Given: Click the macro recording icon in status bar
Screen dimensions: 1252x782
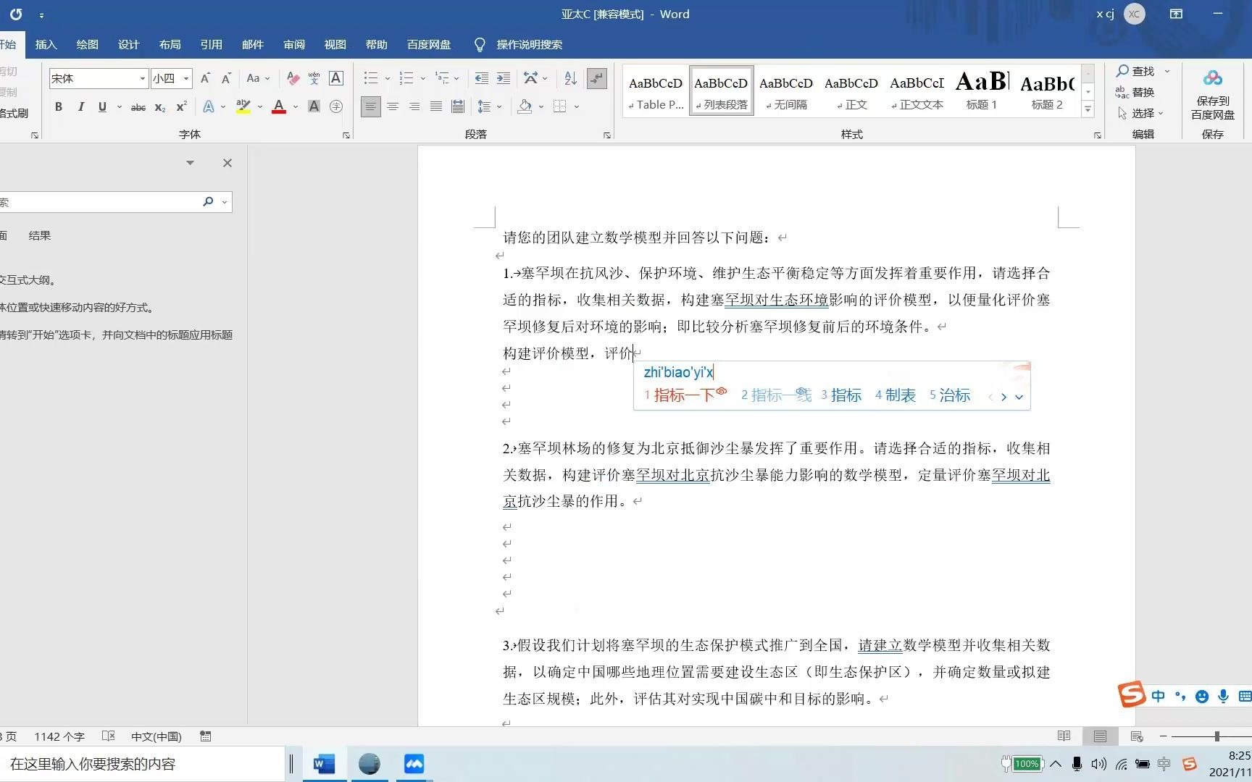Looking at the screenshot, I should (x=206, y=736).
